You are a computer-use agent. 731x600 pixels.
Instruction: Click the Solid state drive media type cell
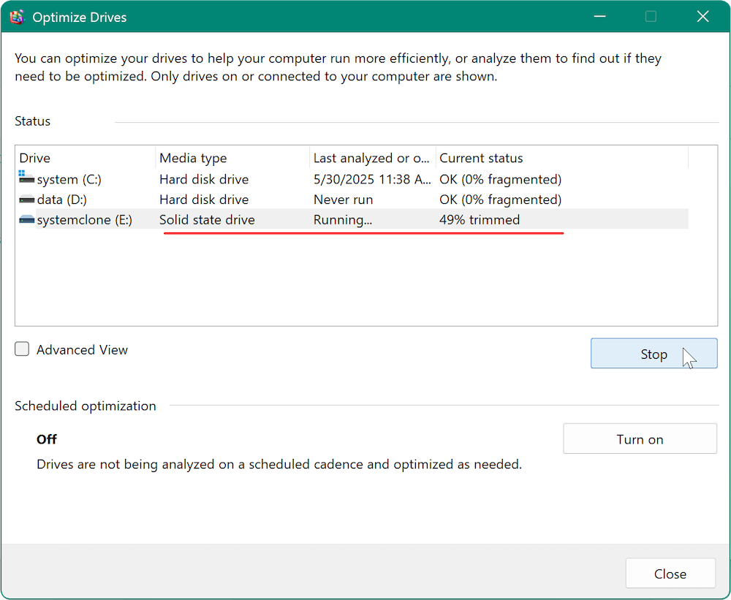207,220
